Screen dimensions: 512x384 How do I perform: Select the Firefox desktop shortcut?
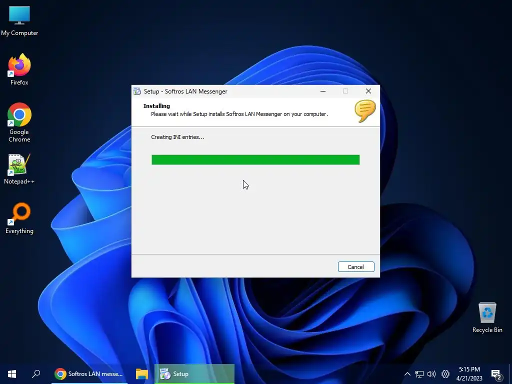[x=19, y=69]
